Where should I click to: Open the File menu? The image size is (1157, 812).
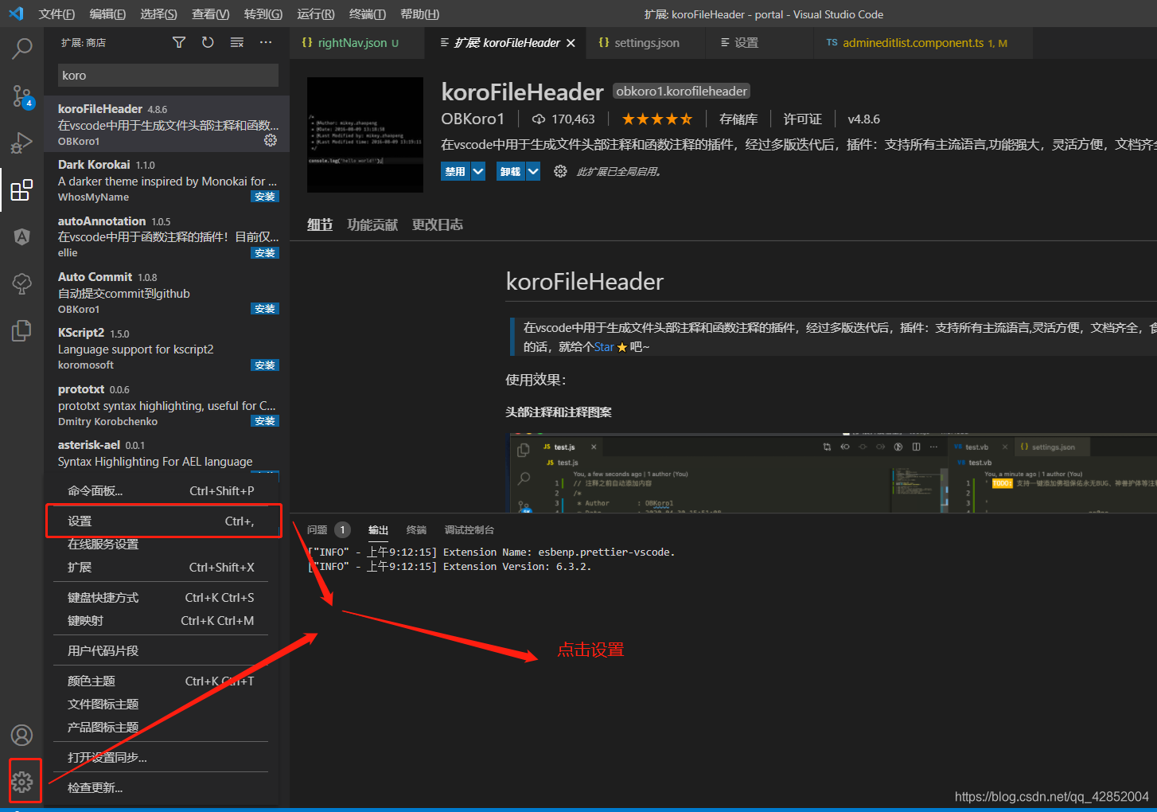pyautogui.click(x=56, y=14)
